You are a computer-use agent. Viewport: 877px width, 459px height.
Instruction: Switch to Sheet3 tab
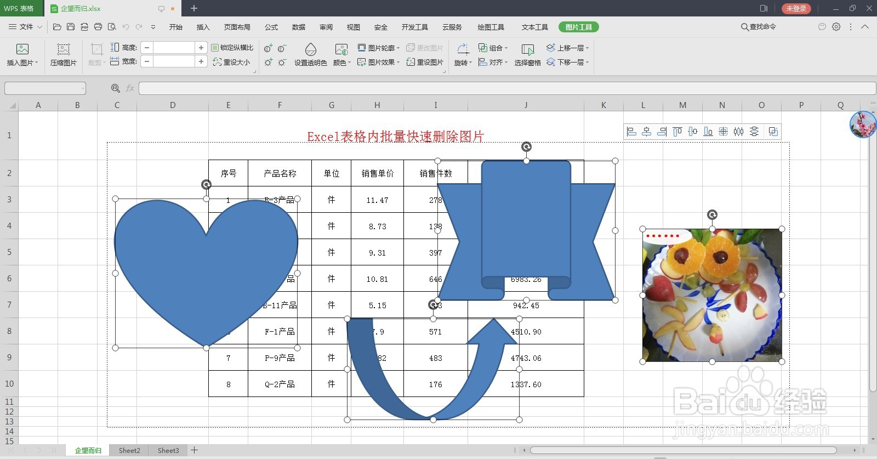tap(168, 450)
